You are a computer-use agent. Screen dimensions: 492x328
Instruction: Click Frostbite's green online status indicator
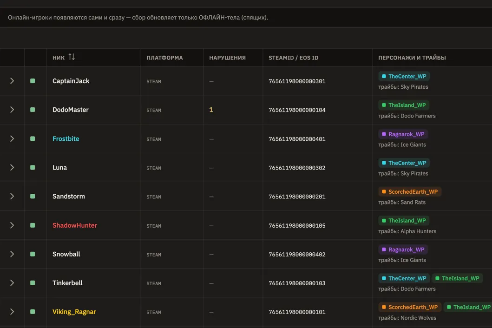[x=33, y=139]
